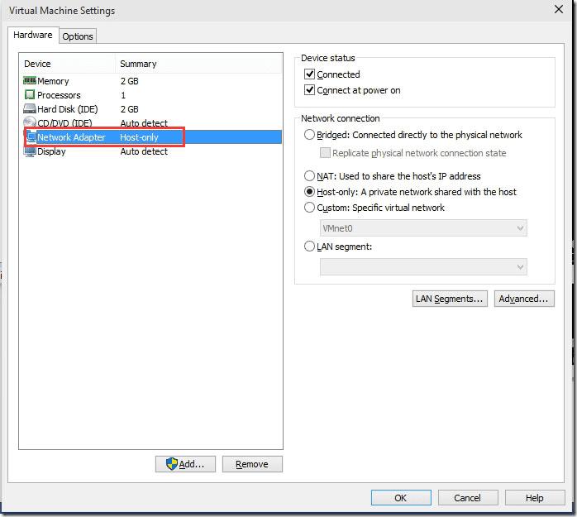Image resolution: width=577 pixels, height=517 pixels.
Task: Toggle Replicate physical network connection state checkbox
Action: click(x=325, y=153)
